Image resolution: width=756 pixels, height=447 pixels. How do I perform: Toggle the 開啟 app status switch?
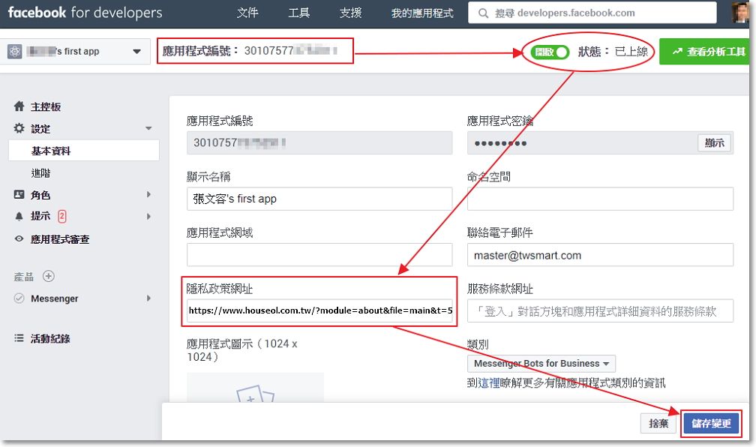pyautogui.click(x=549, y=52)
